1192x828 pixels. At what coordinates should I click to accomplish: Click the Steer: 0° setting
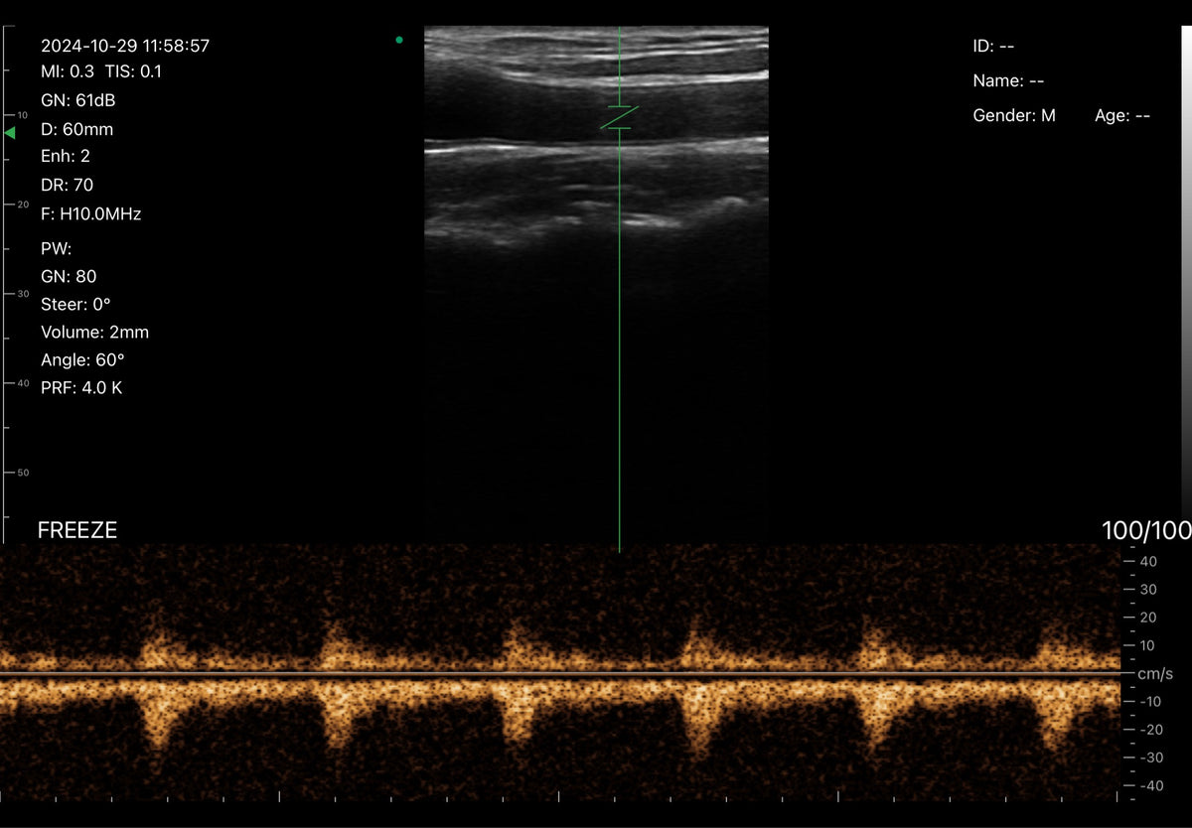[x=75, y=304]
